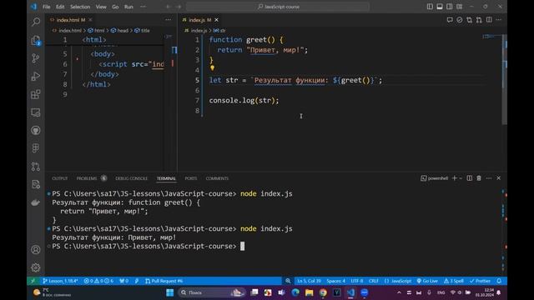
Task: Open the Search view in activity bar
Action: point(35,22)
